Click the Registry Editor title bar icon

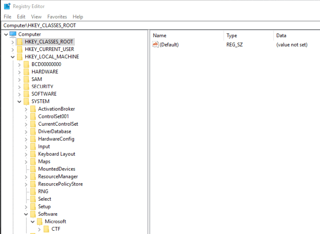(7, 6)
